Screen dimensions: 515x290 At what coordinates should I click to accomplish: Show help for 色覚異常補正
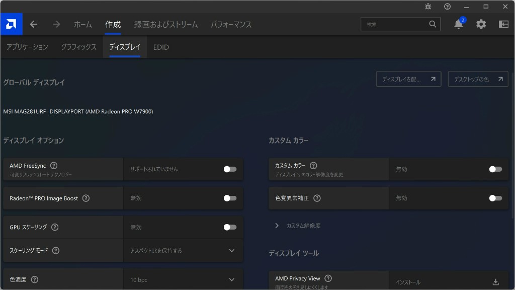coord(317,198)
